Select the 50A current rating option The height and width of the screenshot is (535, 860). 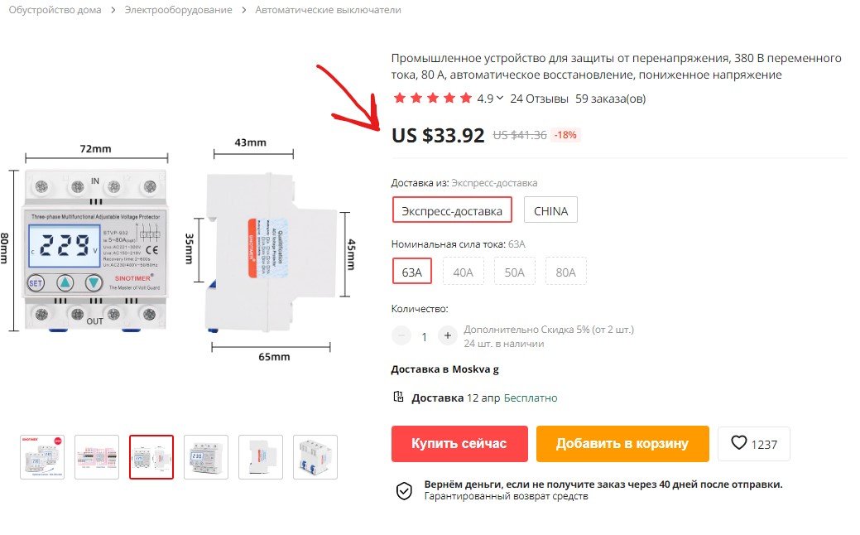(515, 272)
